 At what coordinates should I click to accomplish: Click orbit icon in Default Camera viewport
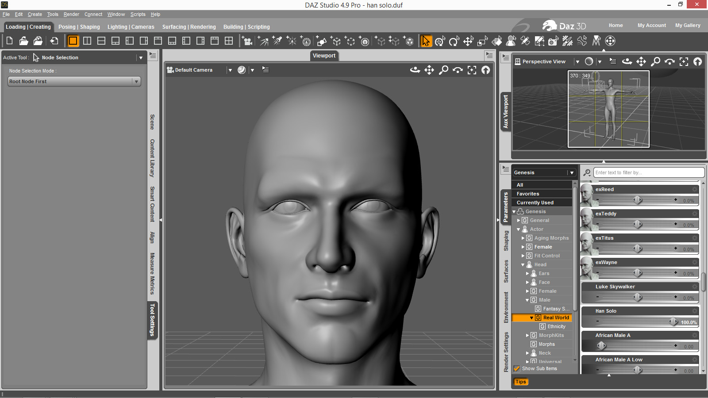(415, 70)
